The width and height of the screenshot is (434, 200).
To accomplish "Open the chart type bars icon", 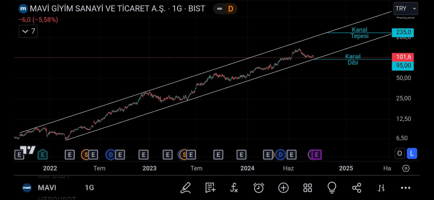I will click(381, 188).
